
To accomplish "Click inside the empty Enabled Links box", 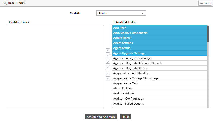I will [x=55, y=66].
